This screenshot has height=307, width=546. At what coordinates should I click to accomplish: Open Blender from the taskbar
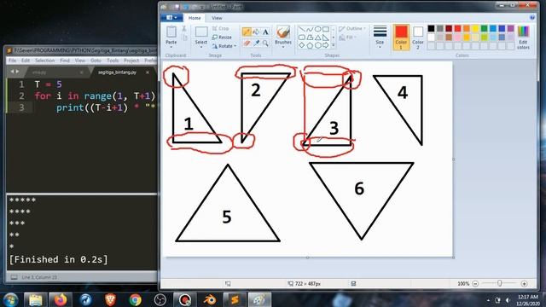coord(210,299)
